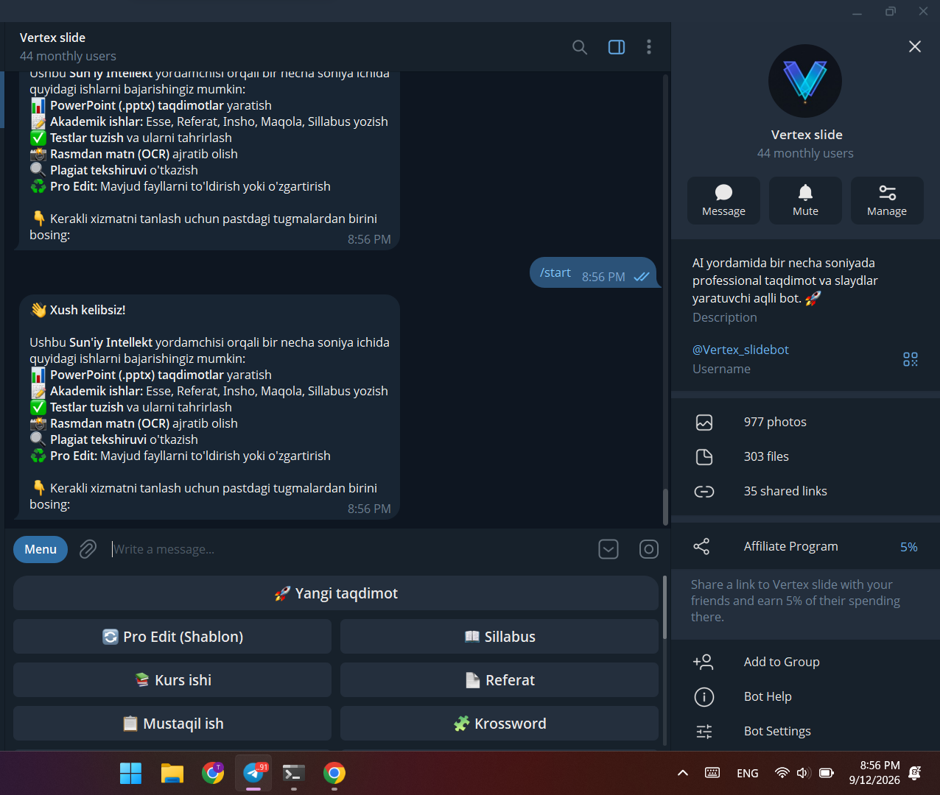Screen dimensions: 940x795
Task: Click the Vertex slide chat header title
Action: point(52,38)
